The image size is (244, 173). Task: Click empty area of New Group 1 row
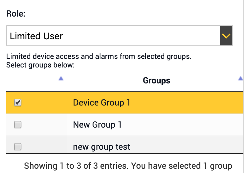pos(182,125)
